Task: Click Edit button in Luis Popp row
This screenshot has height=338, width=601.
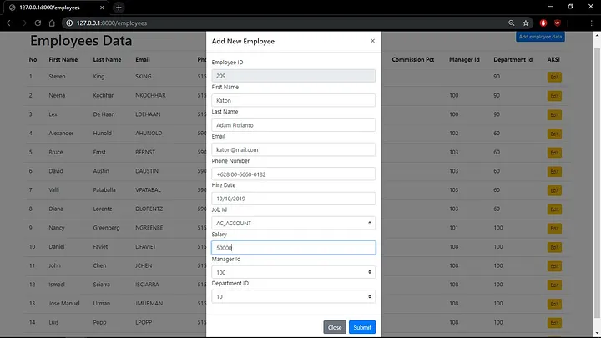Action: click(x=554, y=323)
